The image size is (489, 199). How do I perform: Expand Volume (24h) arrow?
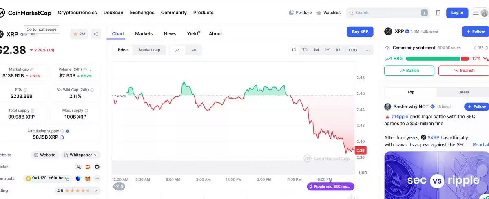tap(91, 69)
